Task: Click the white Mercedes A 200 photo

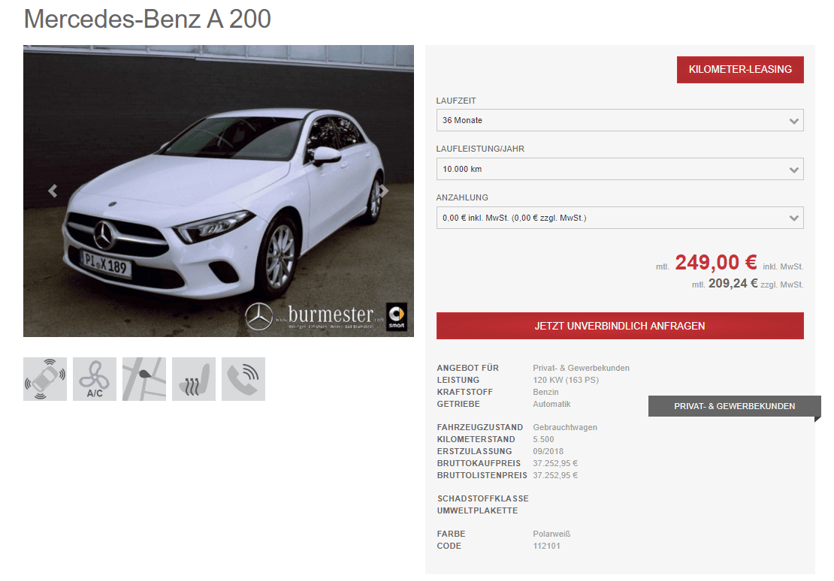Action: [219, 191]
